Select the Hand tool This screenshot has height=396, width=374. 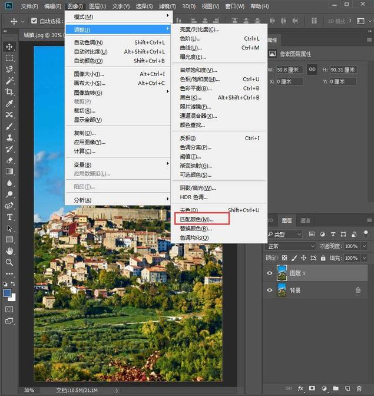coord(9,251)
